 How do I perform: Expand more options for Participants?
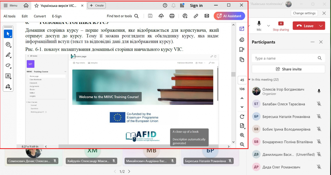click(x=313, y=42)
